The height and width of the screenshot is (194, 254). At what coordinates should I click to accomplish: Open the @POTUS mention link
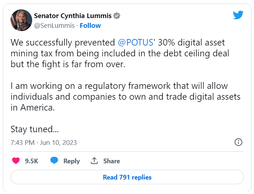pyautogui.click(x=135, y=43)
